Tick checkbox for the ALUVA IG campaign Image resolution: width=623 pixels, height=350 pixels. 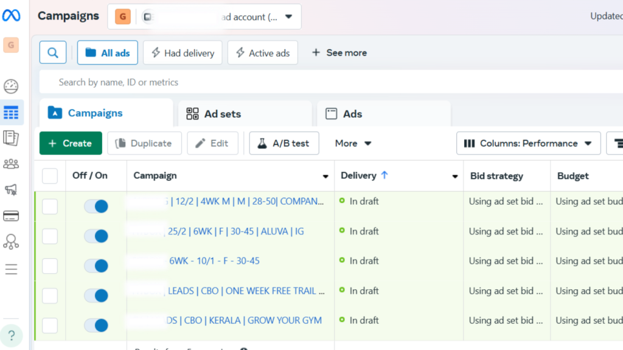click(x=50, y=236)
